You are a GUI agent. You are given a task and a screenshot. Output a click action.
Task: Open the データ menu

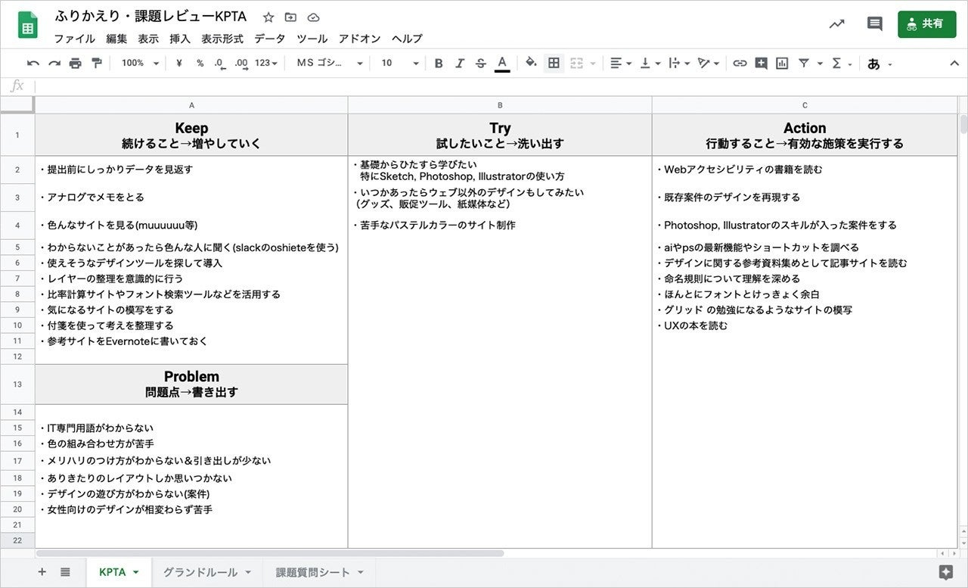[269, 39]
